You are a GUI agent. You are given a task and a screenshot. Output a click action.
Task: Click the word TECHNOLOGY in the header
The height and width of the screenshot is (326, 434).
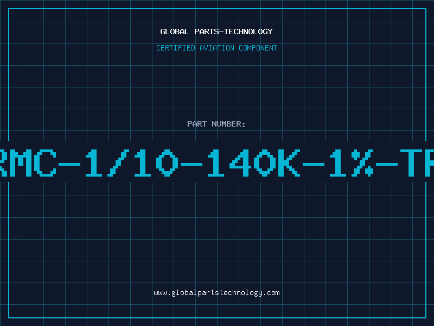(248, 32)
